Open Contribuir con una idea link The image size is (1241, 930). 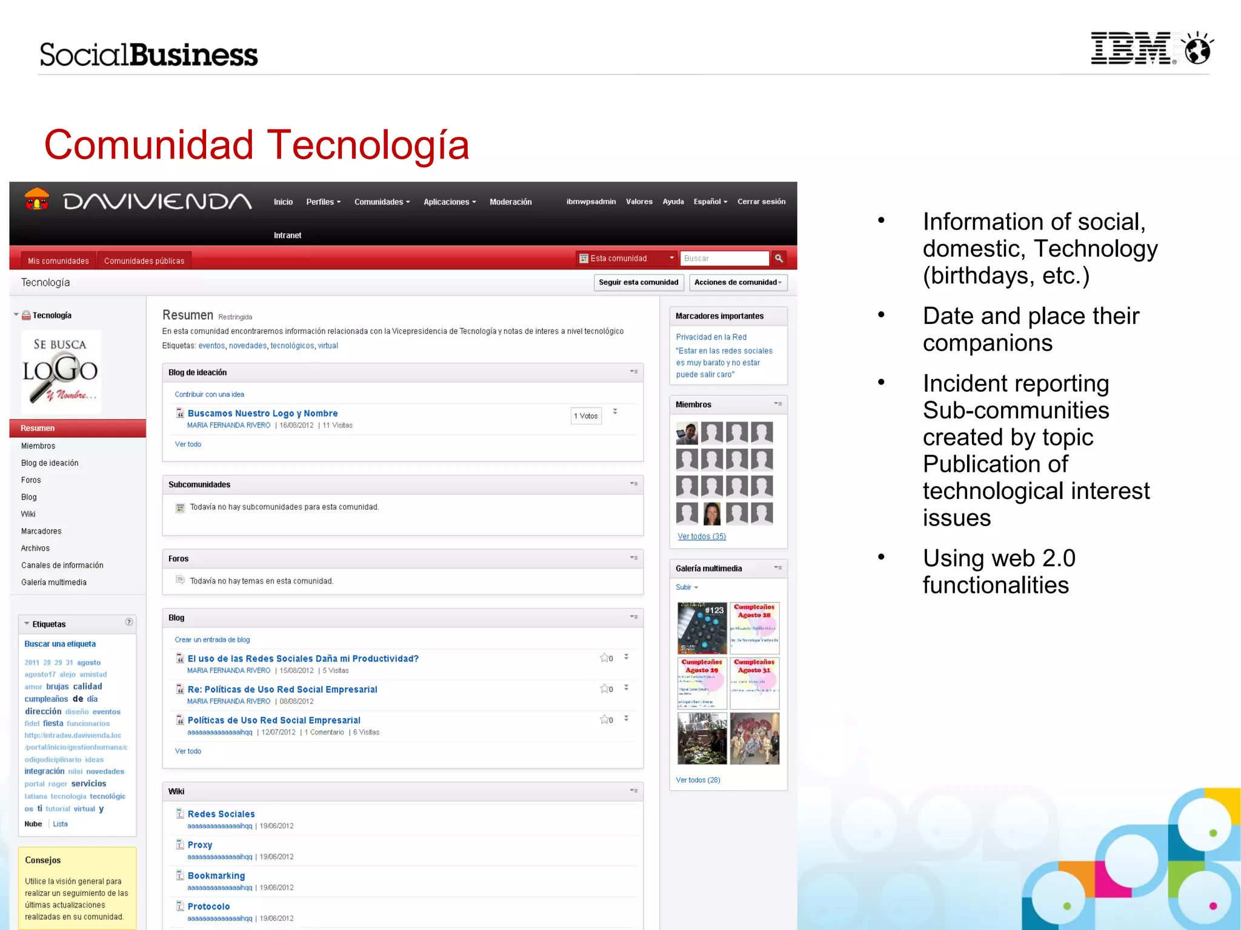(x=210, y=394)
